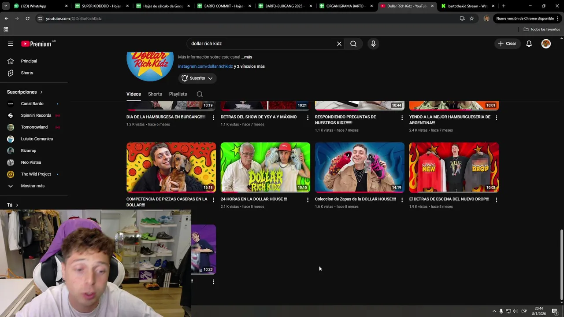Screen dimensions: 564x317
Task: Open Todos los favoritos folder
Action: pos(542,29)
